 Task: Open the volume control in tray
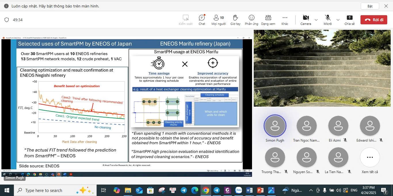(338, 190)
